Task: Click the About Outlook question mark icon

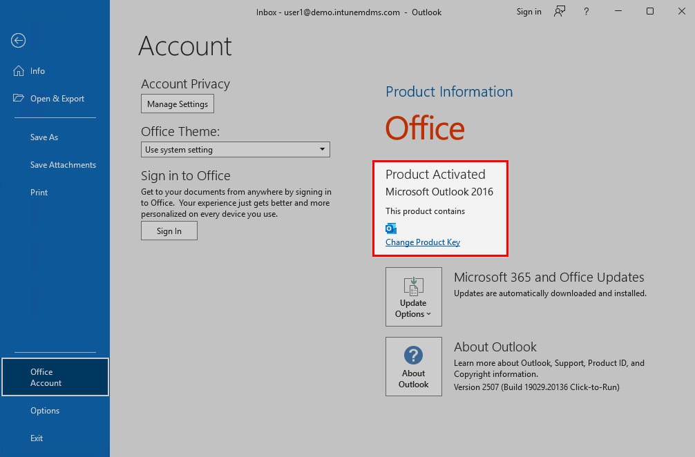Action: click(x=414, y=355)
